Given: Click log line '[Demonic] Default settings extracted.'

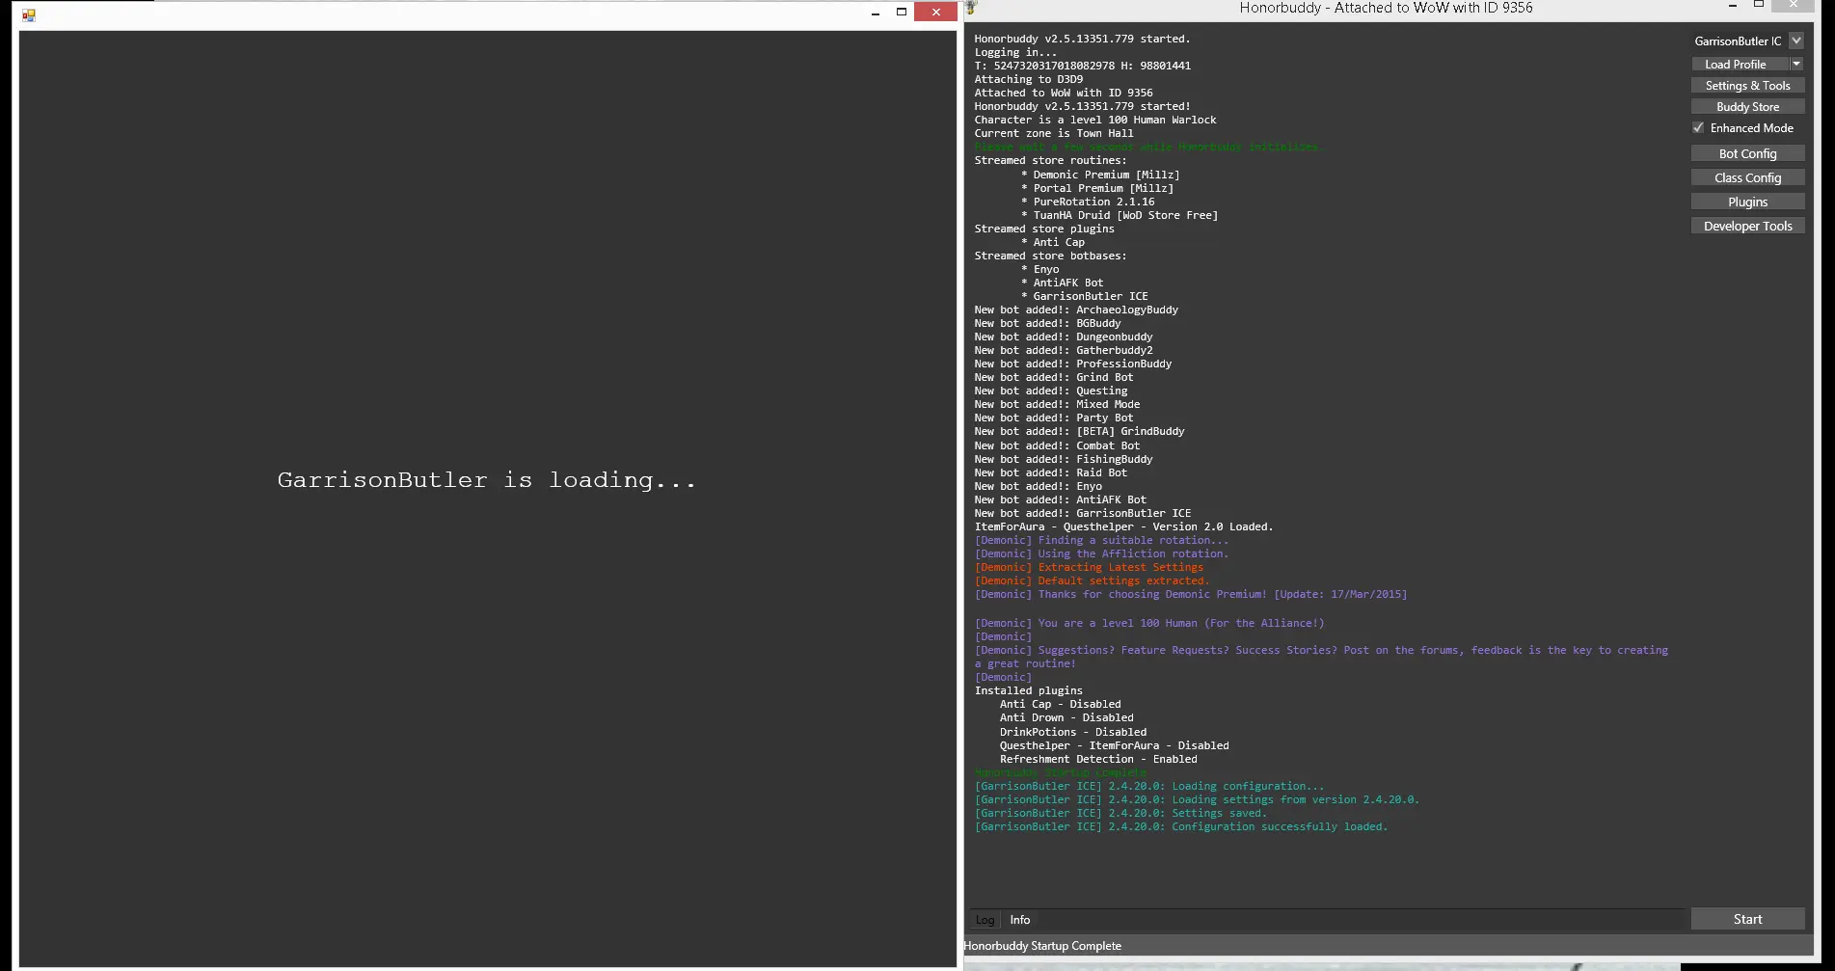Looking at the screenshot, I should click(x=1092, y=581).
